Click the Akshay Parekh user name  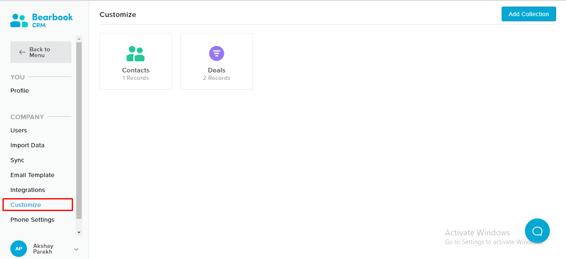(x=43, y=249)
